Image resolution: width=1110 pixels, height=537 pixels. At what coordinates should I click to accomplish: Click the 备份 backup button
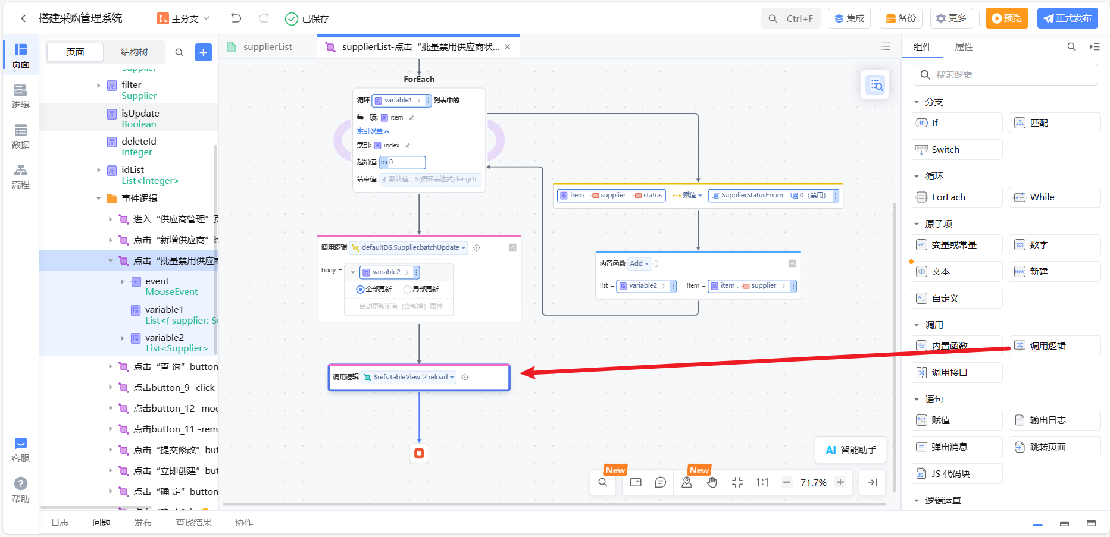tap(901, 18)
